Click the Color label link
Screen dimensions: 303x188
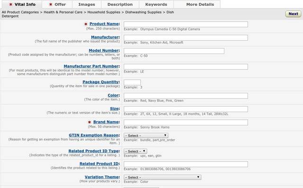coord(113,95)
